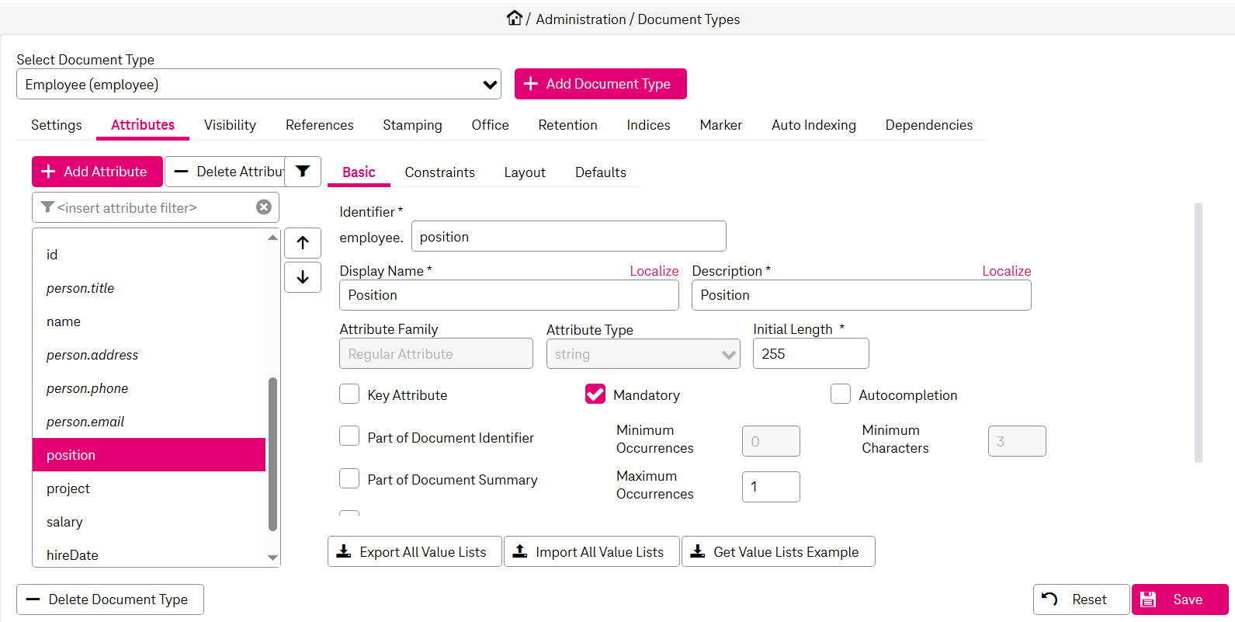Click the home icon in breadcrumb
This screenshot has width=1235, height=622.
click(x=514, y=18)
